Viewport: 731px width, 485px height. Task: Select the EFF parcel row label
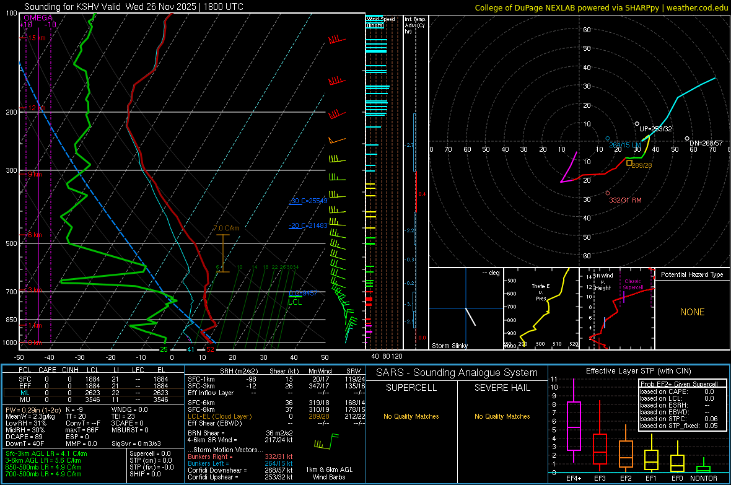pos(25,386)
